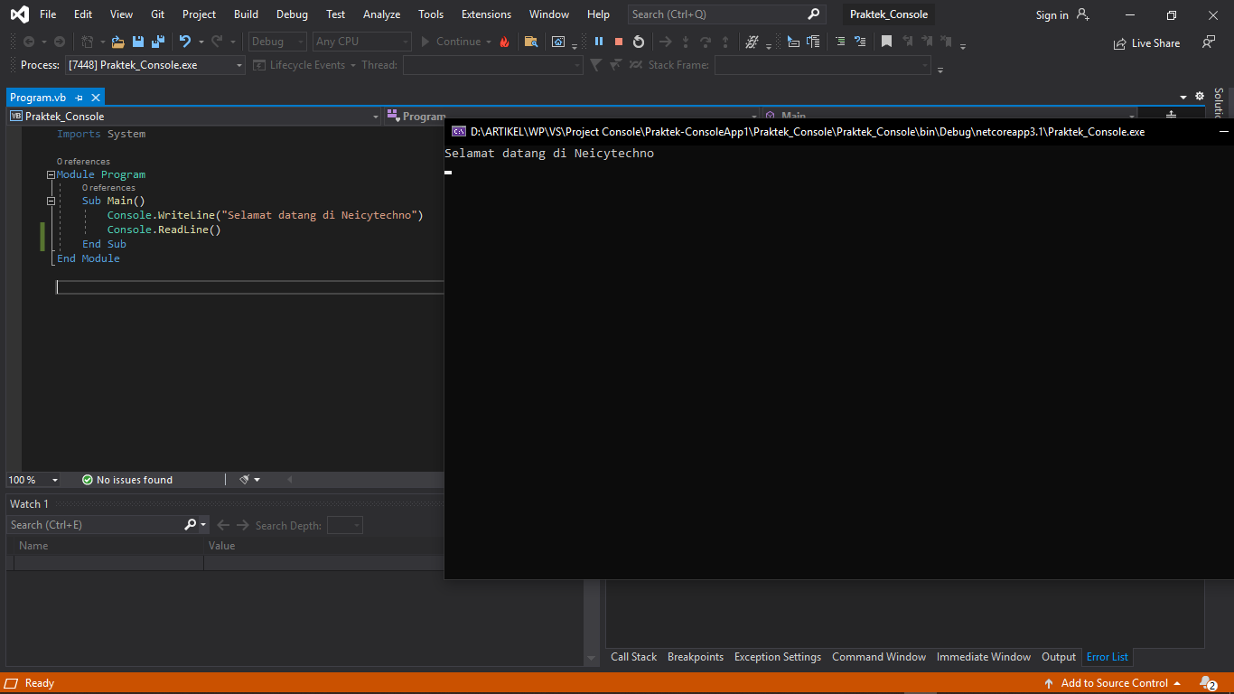
Task: Open the Any CPU platform dropdown
Action: (x=361, y=42)
